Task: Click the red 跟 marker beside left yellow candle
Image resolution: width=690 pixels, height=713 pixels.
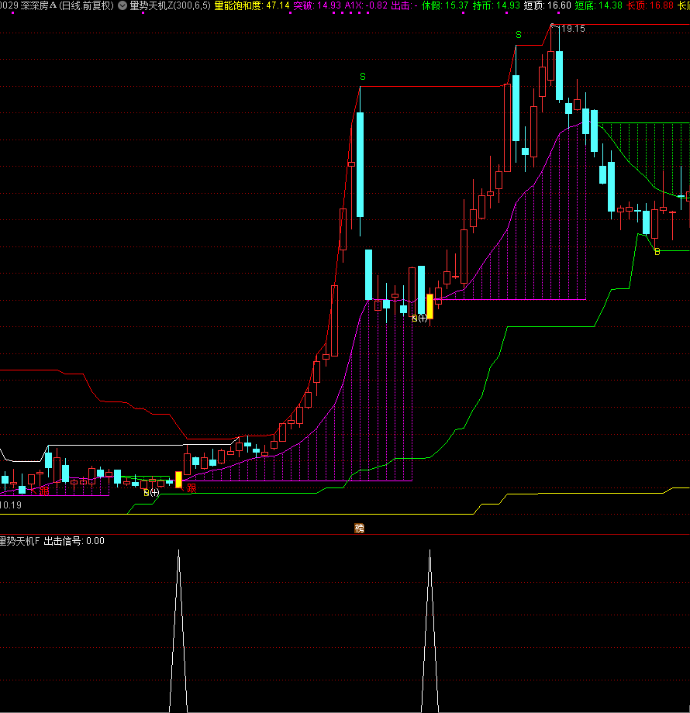Action: [191, 488]
